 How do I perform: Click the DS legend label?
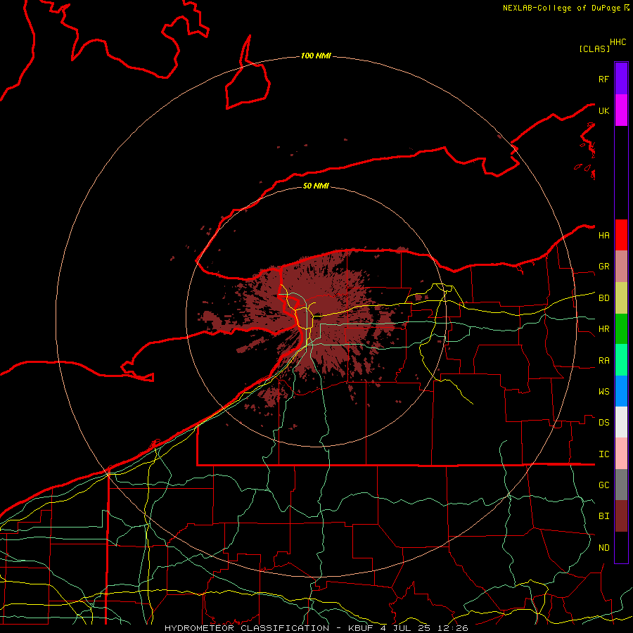tap(604, 423)
